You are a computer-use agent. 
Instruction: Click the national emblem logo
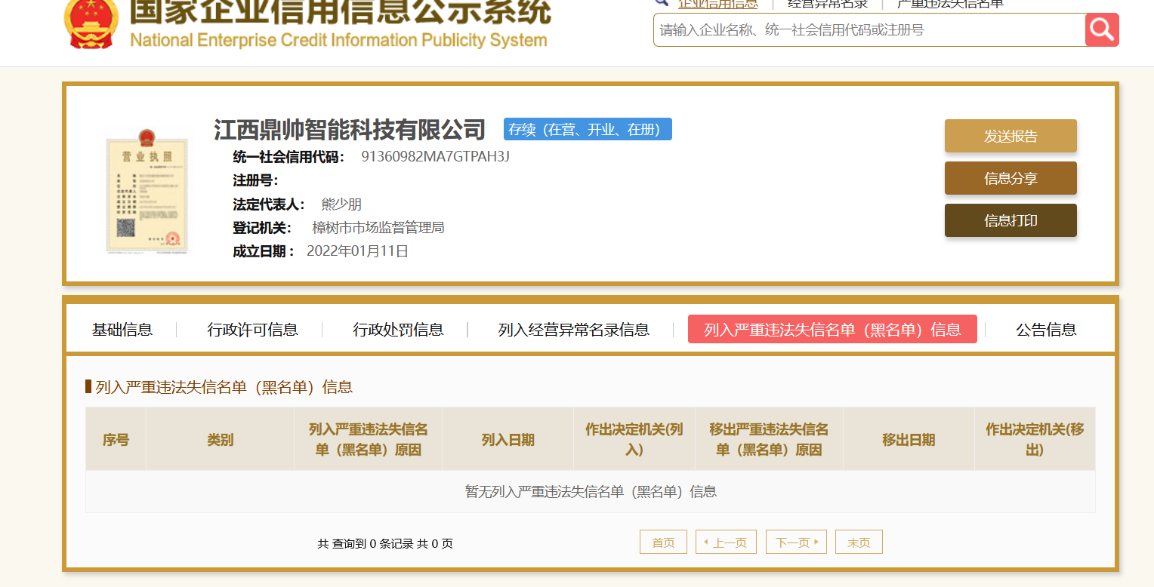[91, 23]
